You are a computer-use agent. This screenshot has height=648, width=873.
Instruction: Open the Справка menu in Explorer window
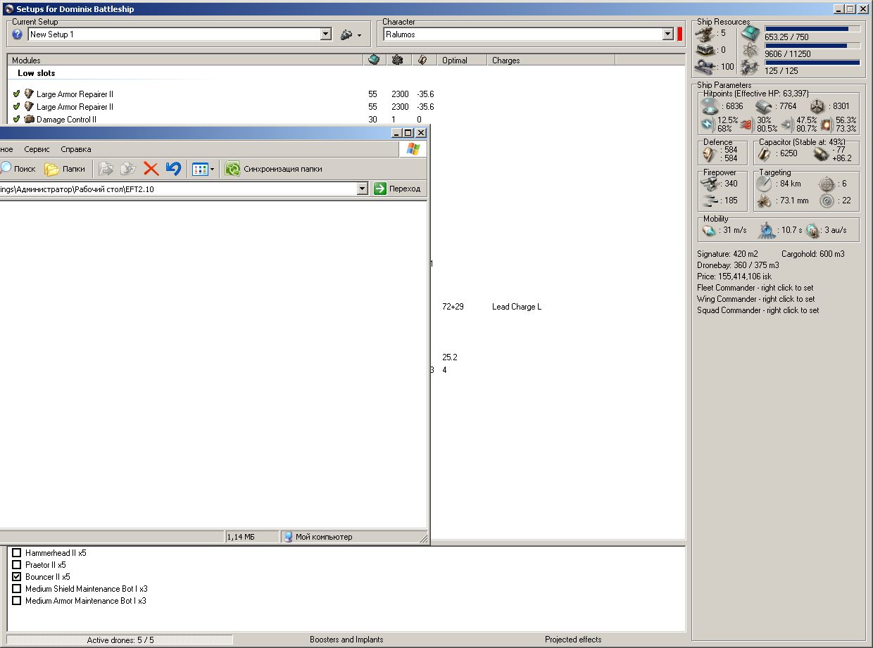pyautogui.click(x=76, y=149)
